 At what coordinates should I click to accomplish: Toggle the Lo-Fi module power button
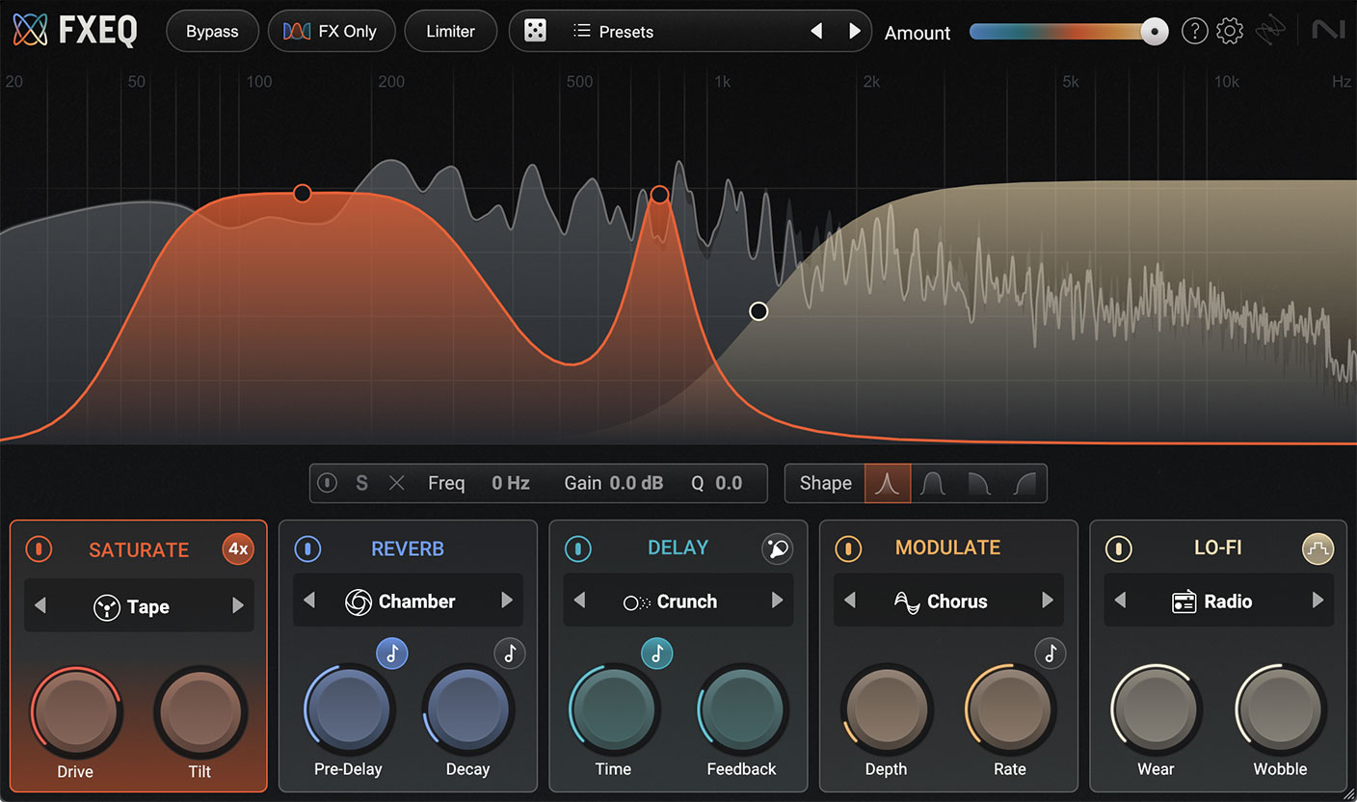click(1118, 549)
